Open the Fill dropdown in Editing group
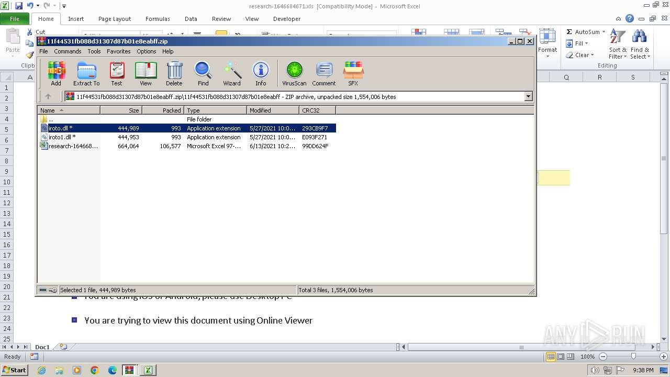670x377 pixels. tap(586, 43)
